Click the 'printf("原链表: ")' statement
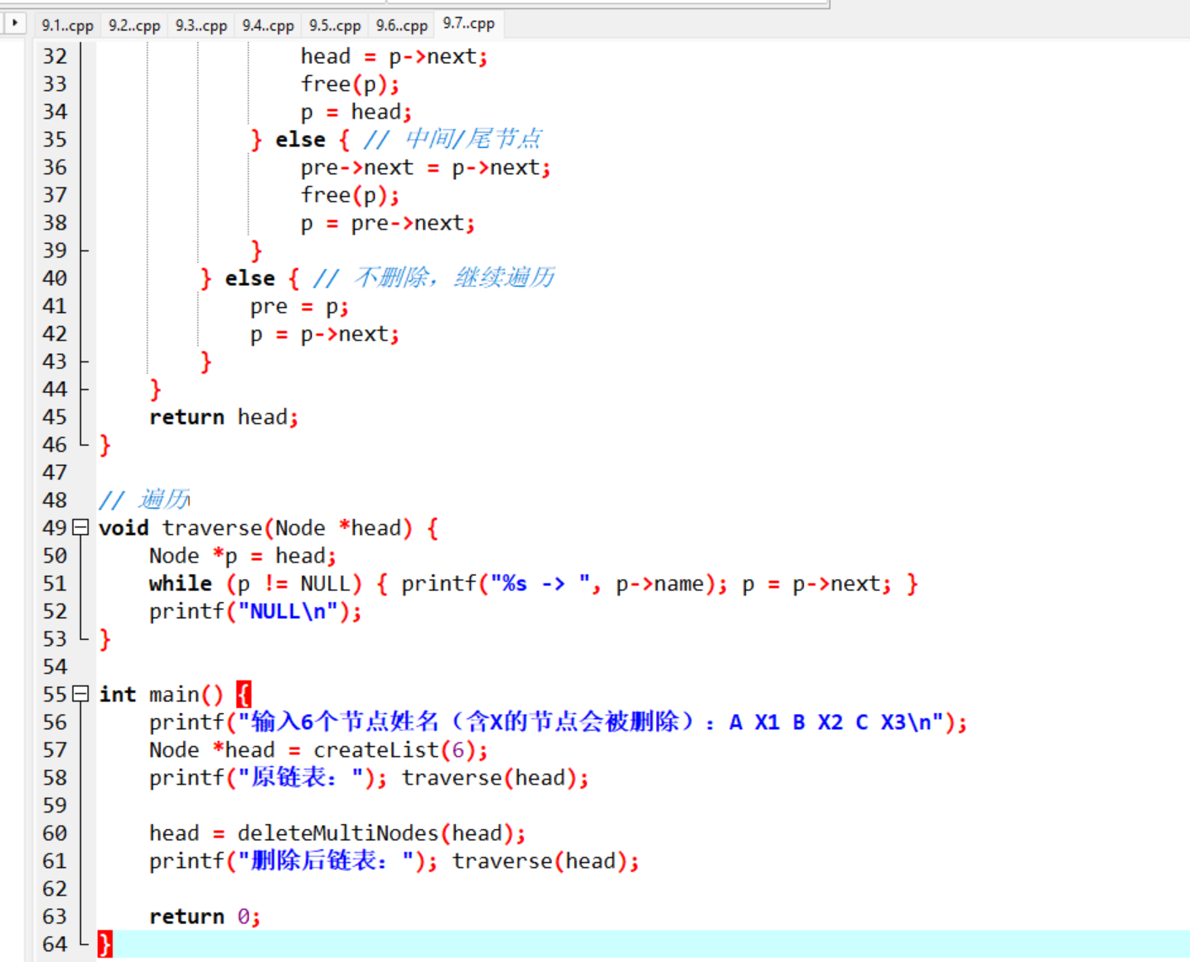The image size is (1190, 962). pos(268,778)
